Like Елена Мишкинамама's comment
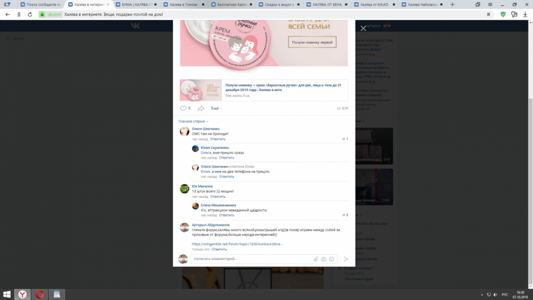The width and height of the screenshot is (533, 300). 345,215
